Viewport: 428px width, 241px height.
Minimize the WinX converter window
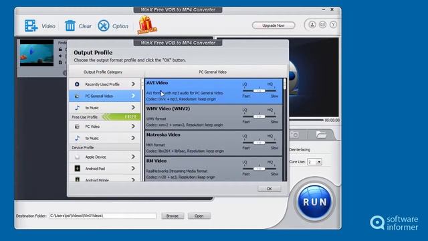click(x=324, y=9)
